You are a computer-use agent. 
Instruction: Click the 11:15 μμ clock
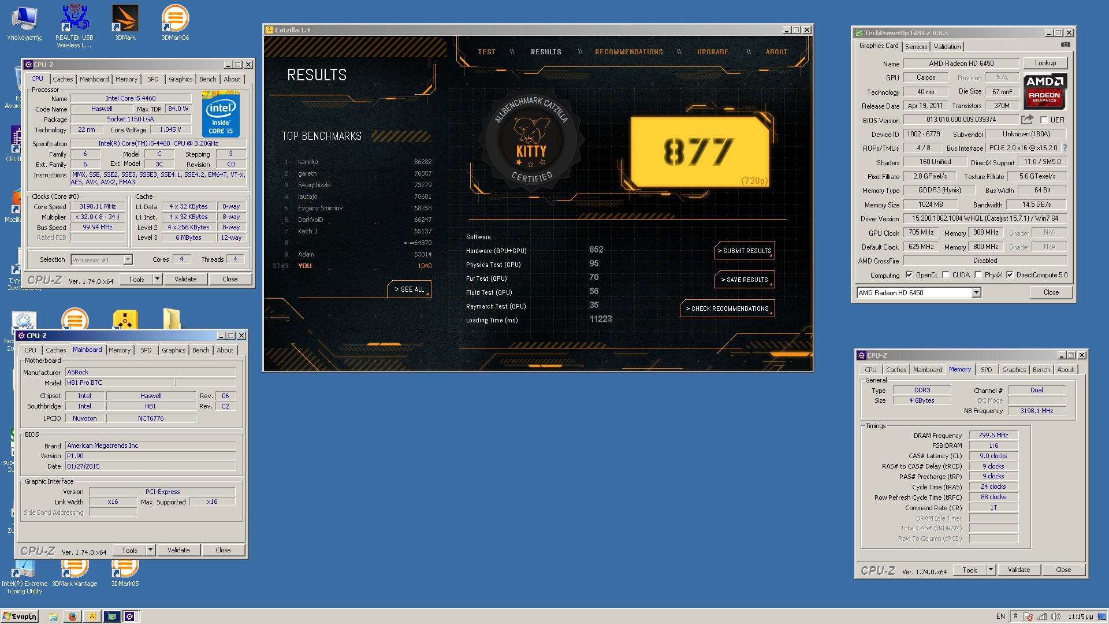click(x=1081, y=616)
